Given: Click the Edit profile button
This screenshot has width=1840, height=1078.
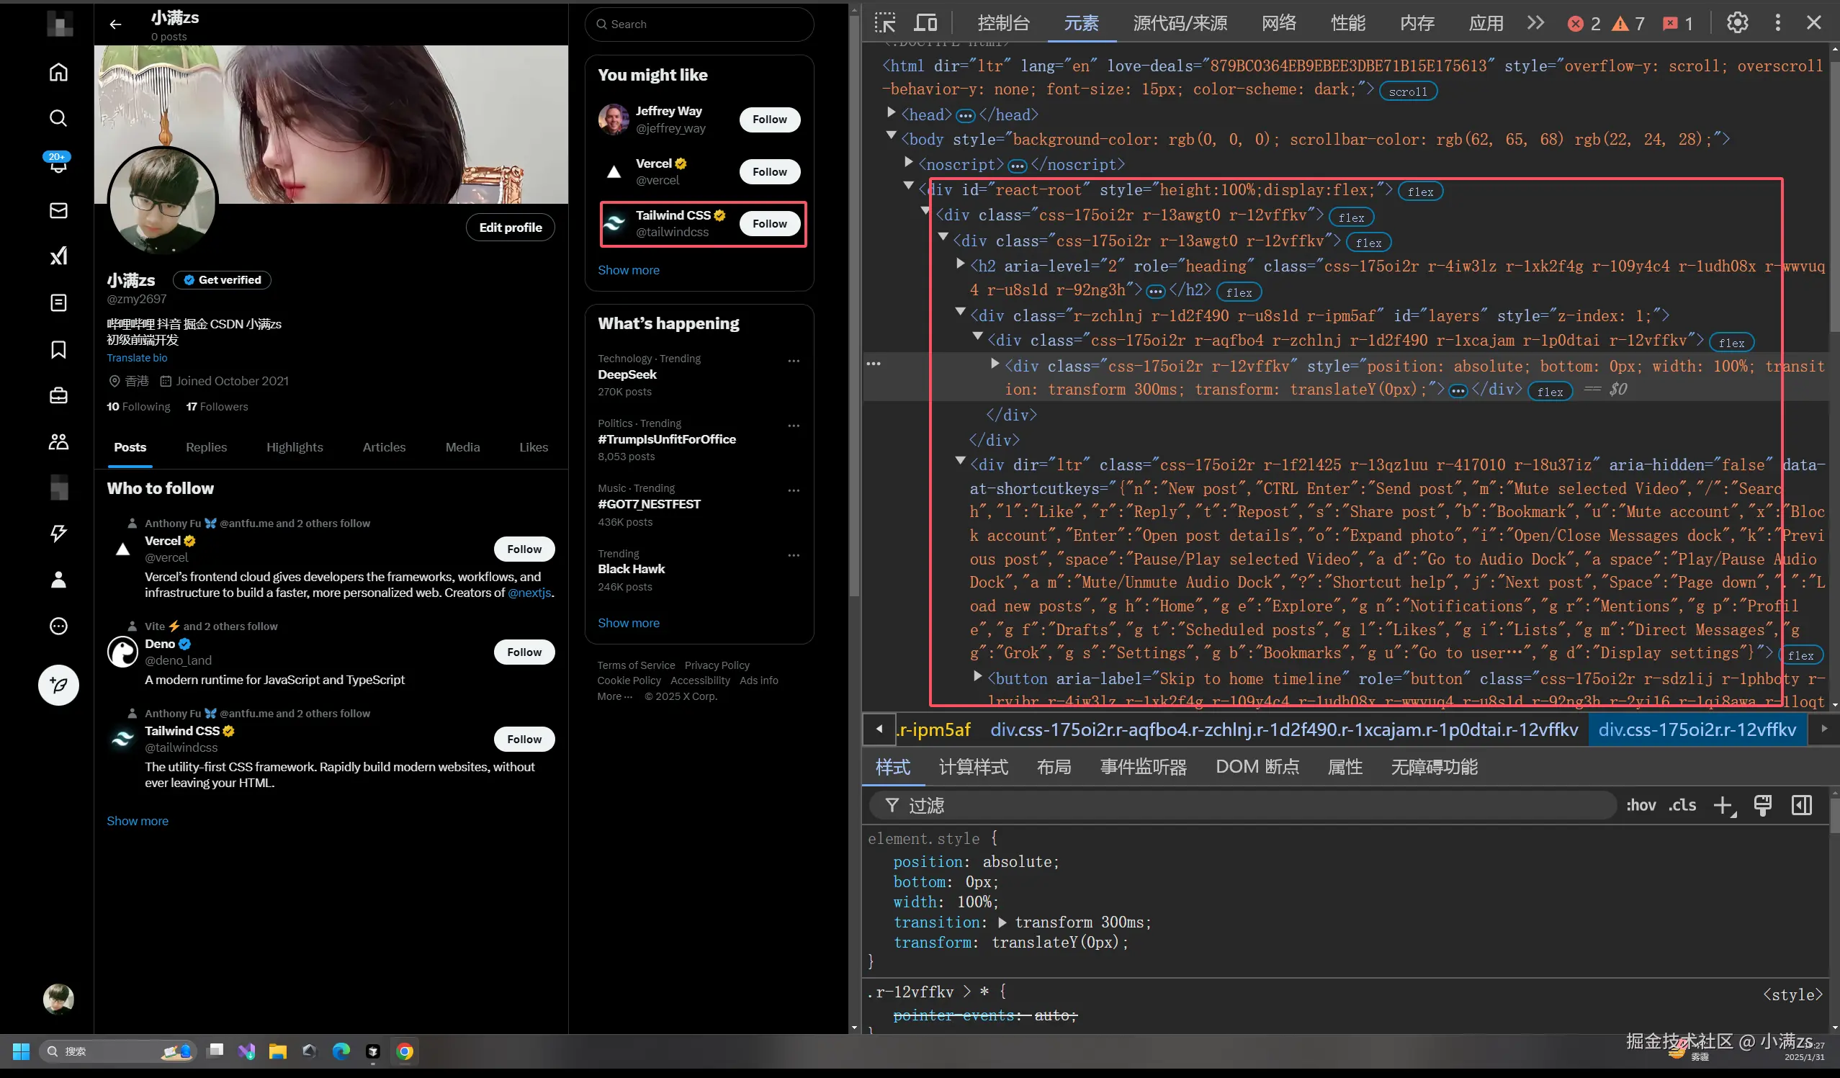Looking at the screenshot, I should (x=510, y=227).
